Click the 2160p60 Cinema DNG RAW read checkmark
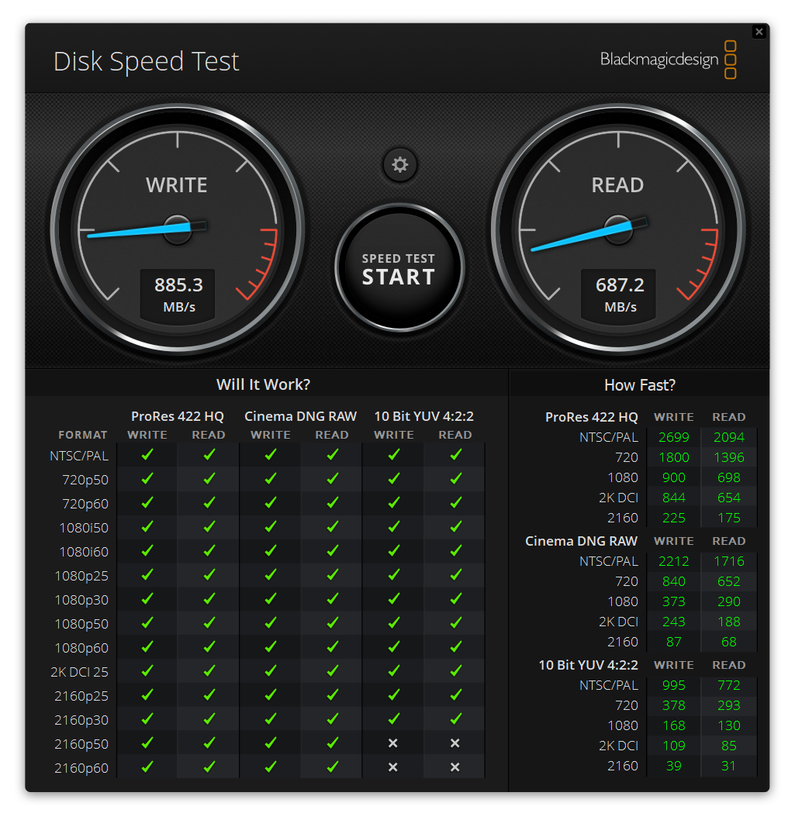Screen dimensions: 795x820 coord(331,767)
